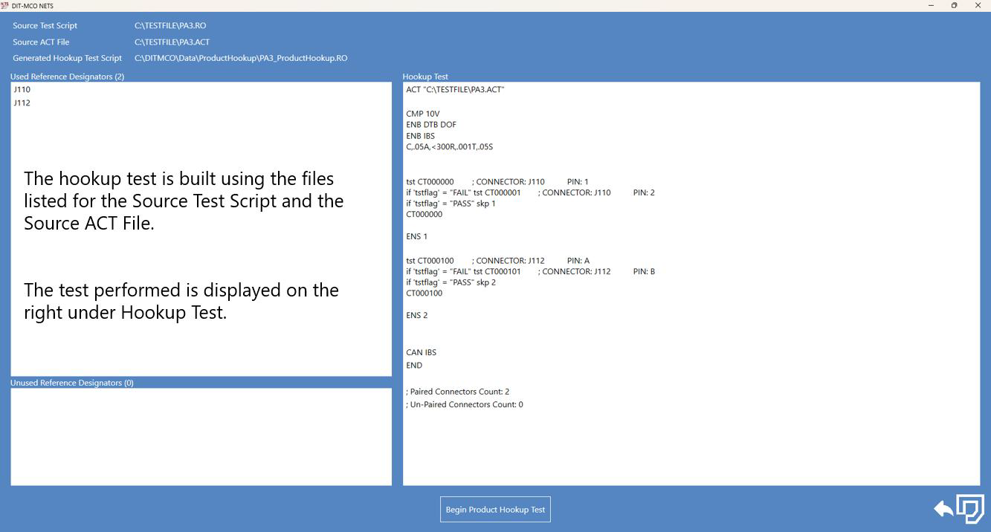Image resolution: width=991 pixels, height=532 pixels.
Task: Click the C,.05A,<300R,.001T,.05S line
Action: pos(449,146)
